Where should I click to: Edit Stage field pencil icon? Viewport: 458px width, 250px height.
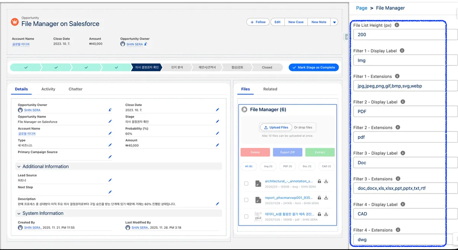(x=218, y=121)
